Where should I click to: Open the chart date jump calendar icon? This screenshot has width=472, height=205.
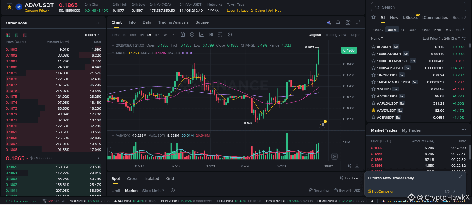tap(183, 34)
